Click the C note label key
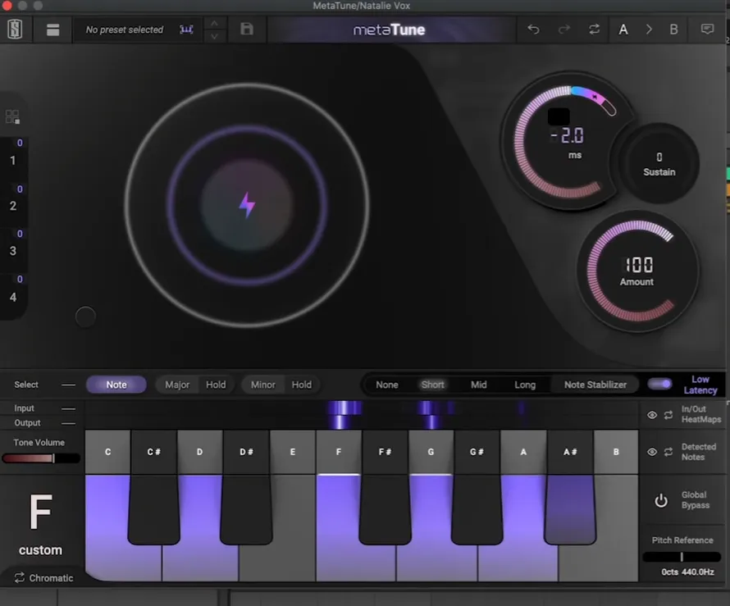 (107, 452)
